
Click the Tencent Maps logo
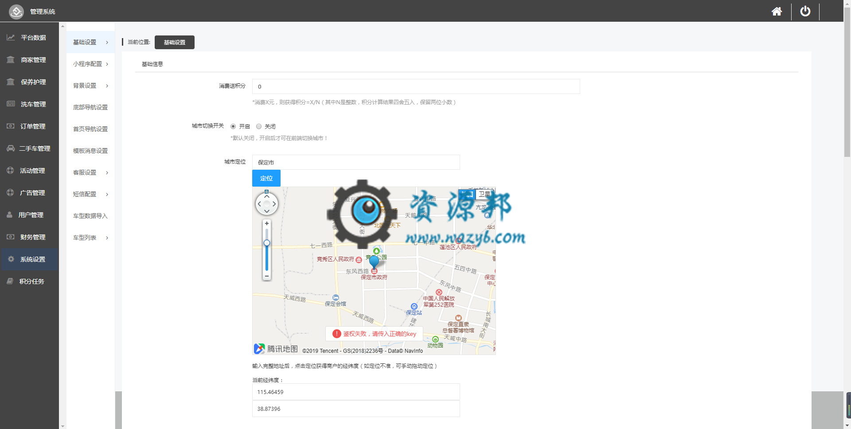pyautogui.click(x=276, y=349)
